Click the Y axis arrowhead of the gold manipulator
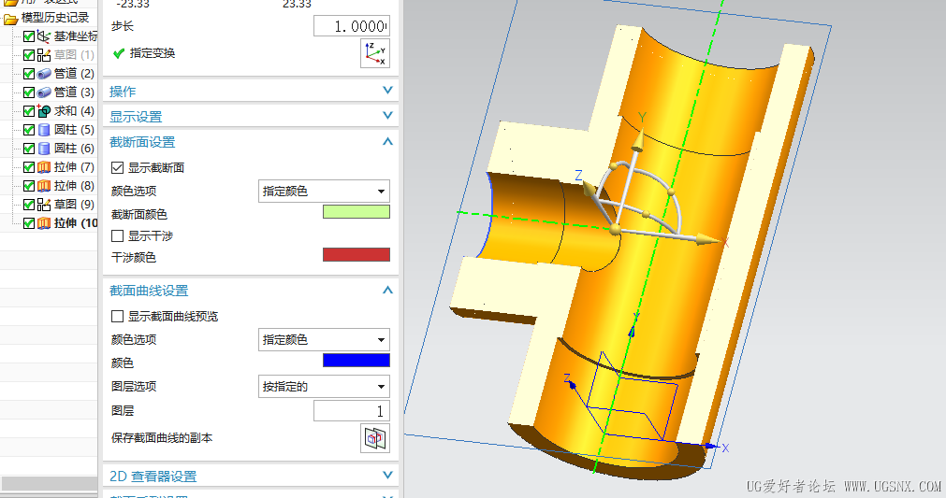The width and height of the screenshot is (946, 498). [x=638, y=141]
